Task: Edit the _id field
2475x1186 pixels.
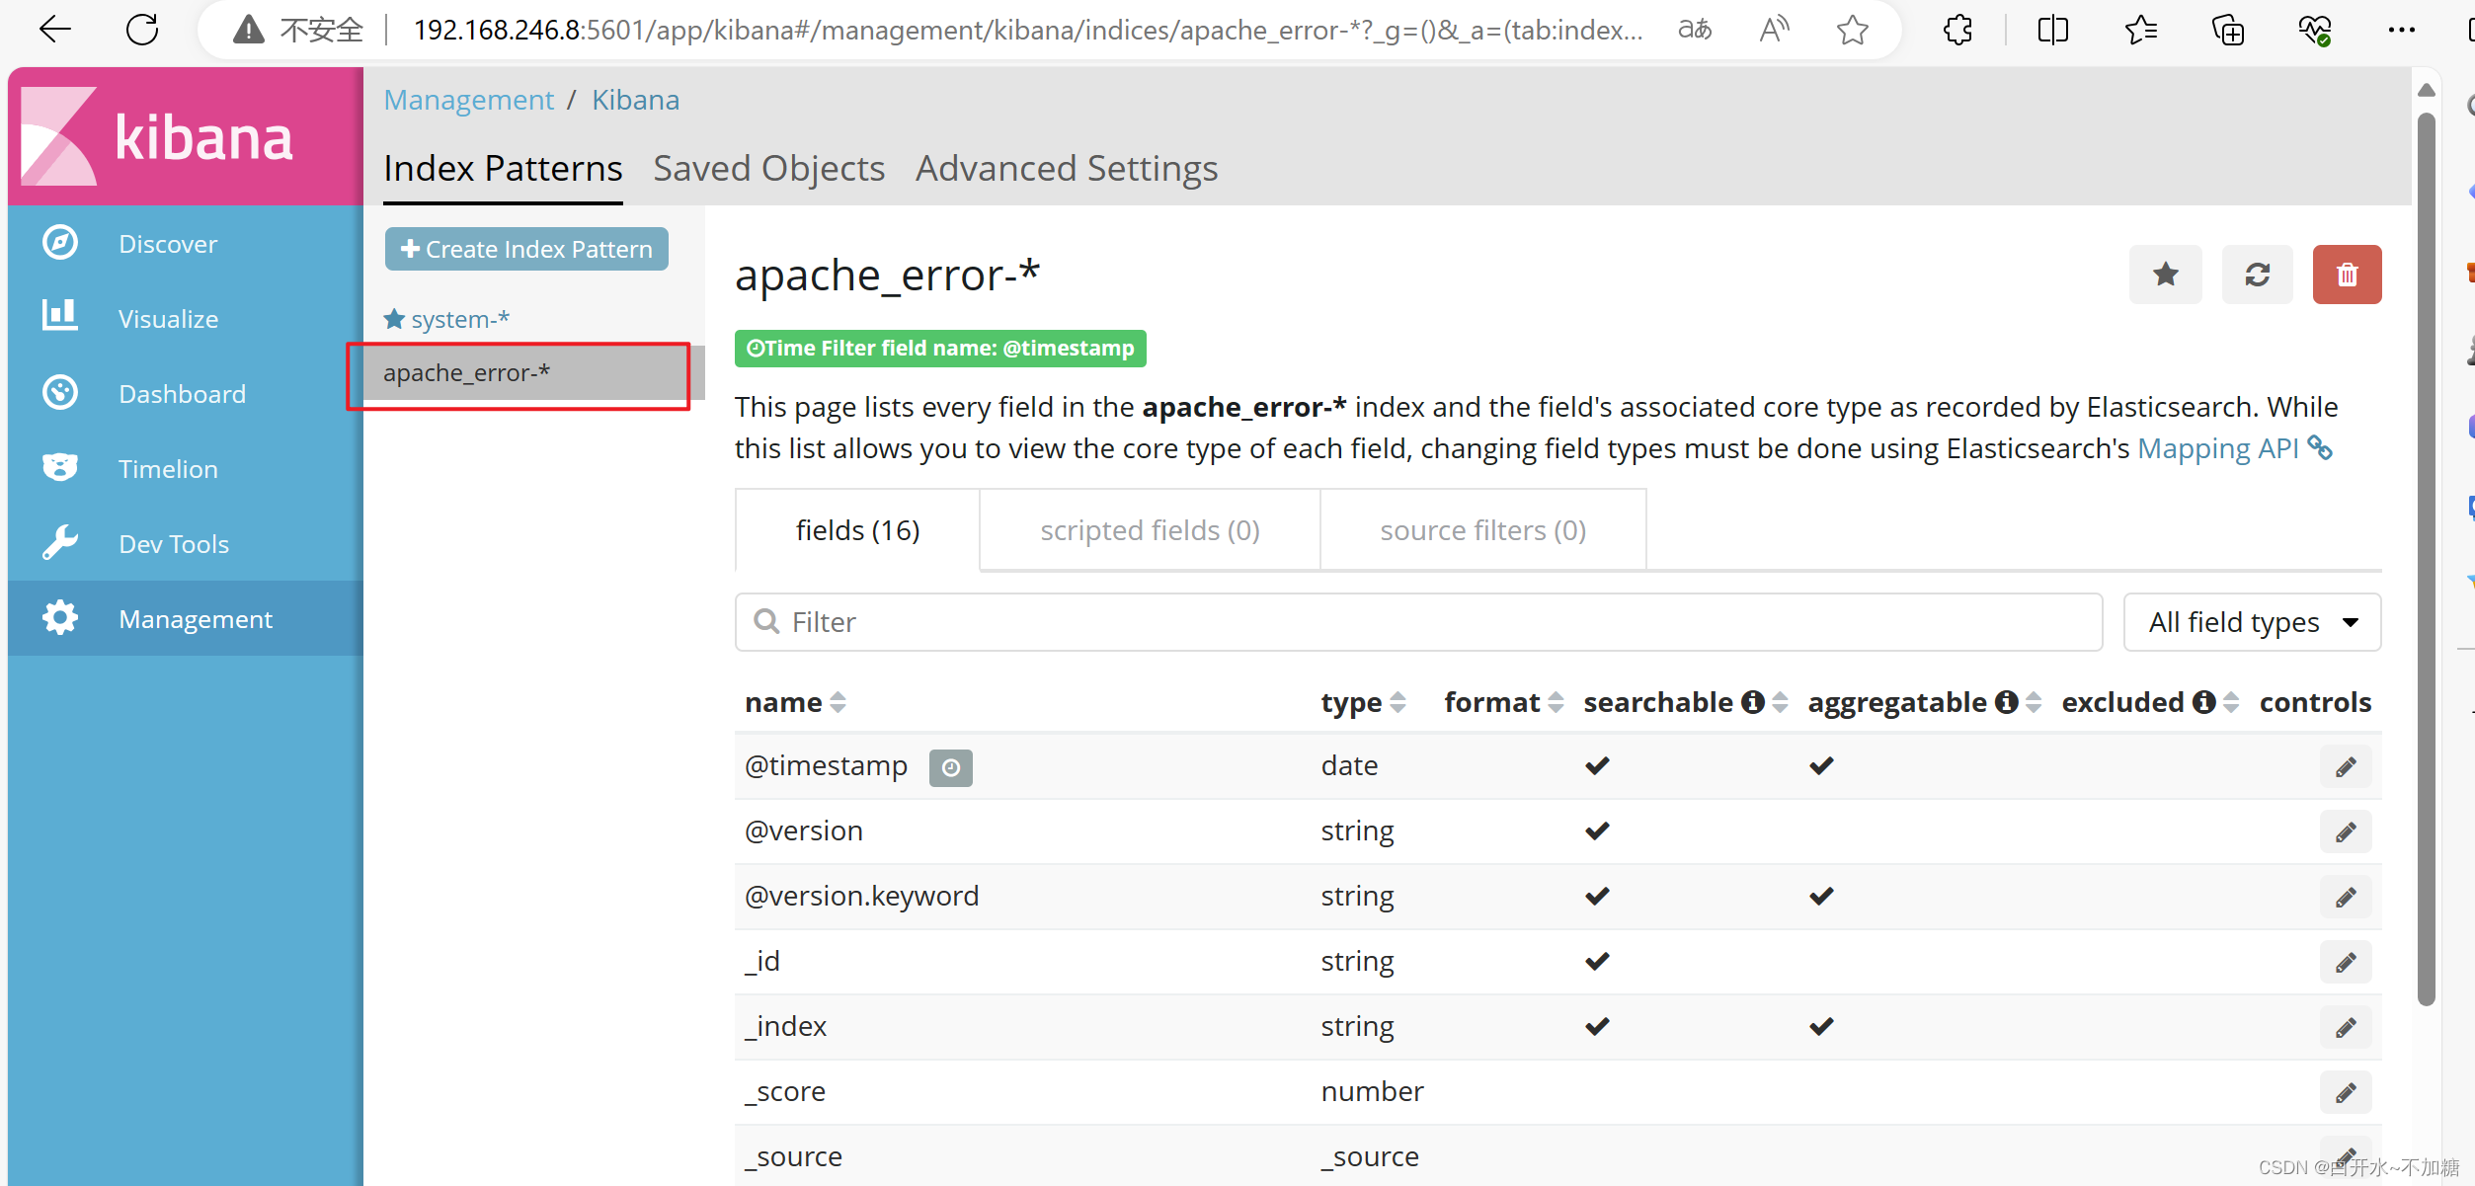Action: click(x=2346, y=963)
